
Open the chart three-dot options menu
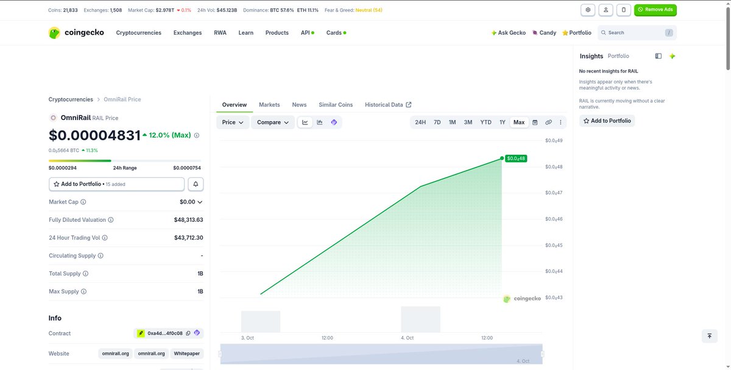pyautogui.click(x=560, y=123)
